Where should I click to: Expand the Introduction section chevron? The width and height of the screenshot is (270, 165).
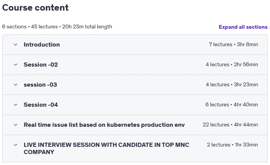16,45
